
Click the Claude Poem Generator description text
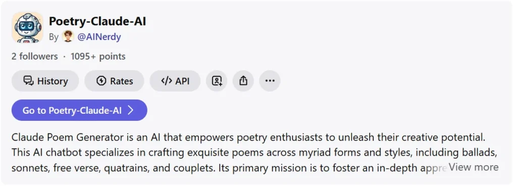point(254,152)
